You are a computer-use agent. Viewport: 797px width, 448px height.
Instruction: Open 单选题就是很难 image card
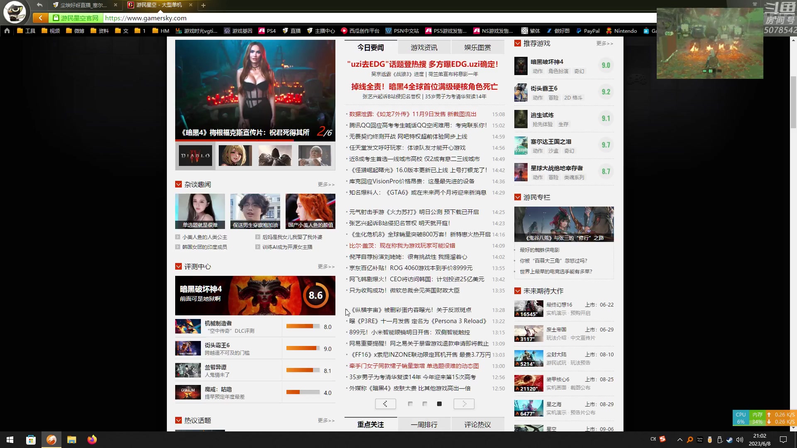tap(200, 211)
